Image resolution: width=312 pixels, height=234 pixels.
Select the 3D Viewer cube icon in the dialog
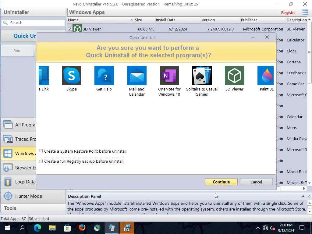235,76
